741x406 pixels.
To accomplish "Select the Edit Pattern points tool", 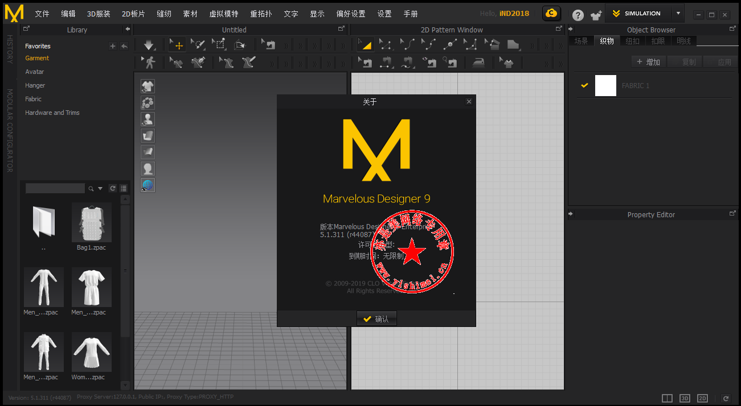I will [386, 45].
